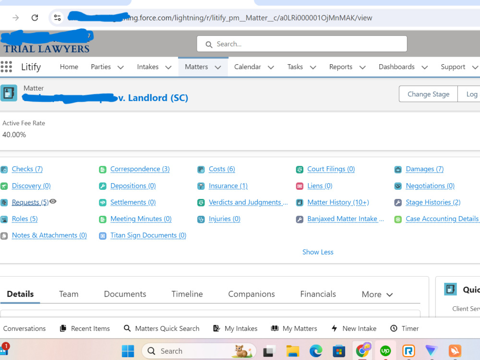The height and width of the screenshot is (360, 480).
Task: Click Show Less link
Action: click(x=318, y=252)
